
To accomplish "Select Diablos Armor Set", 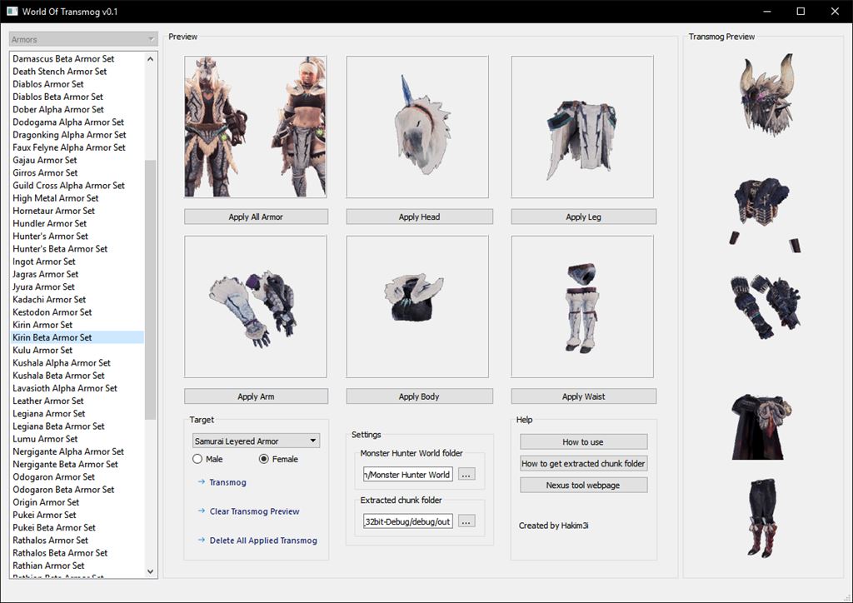I will [48, 84].
